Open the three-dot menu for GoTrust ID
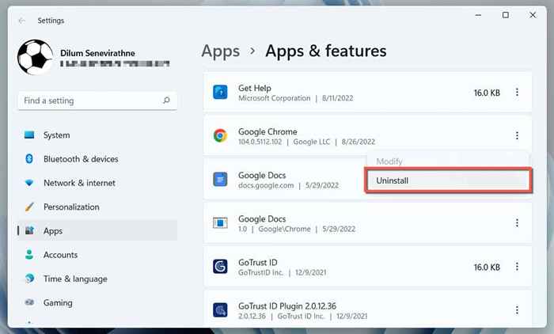Screen dimensions: 554x334 click(x=517, y=267)
